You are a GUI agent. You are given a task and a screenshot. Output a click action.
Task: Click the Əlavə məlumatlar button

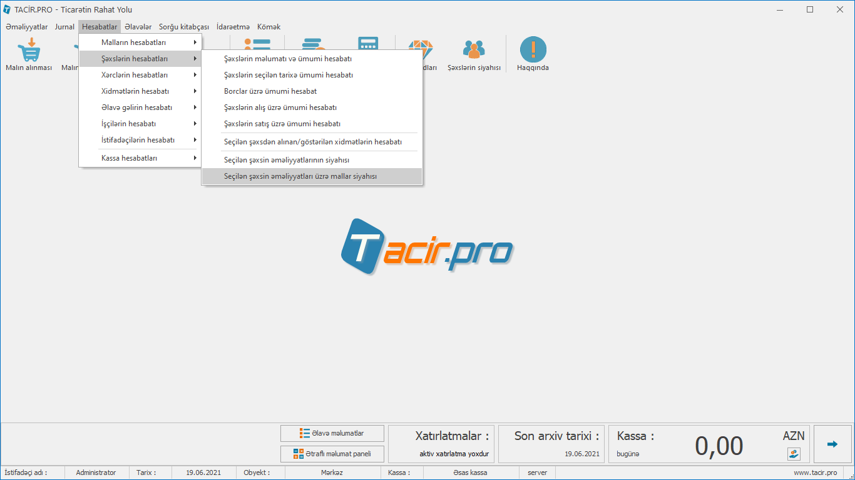click(x=332, y=433)
